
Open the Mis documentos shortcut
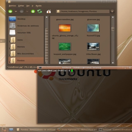pos(26,53)
